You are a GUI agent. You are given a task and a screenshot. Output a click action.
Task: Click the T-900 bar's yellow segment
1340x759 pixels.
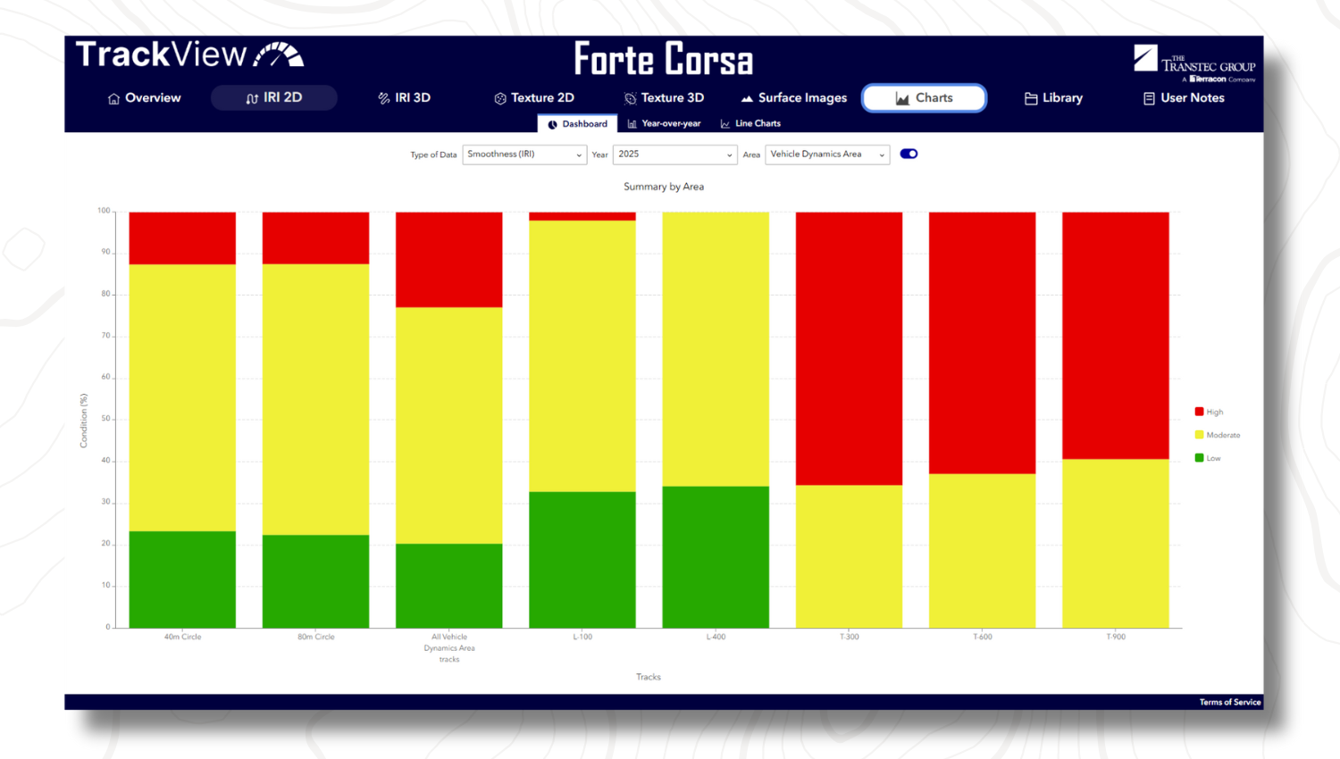coord(1116,543)
